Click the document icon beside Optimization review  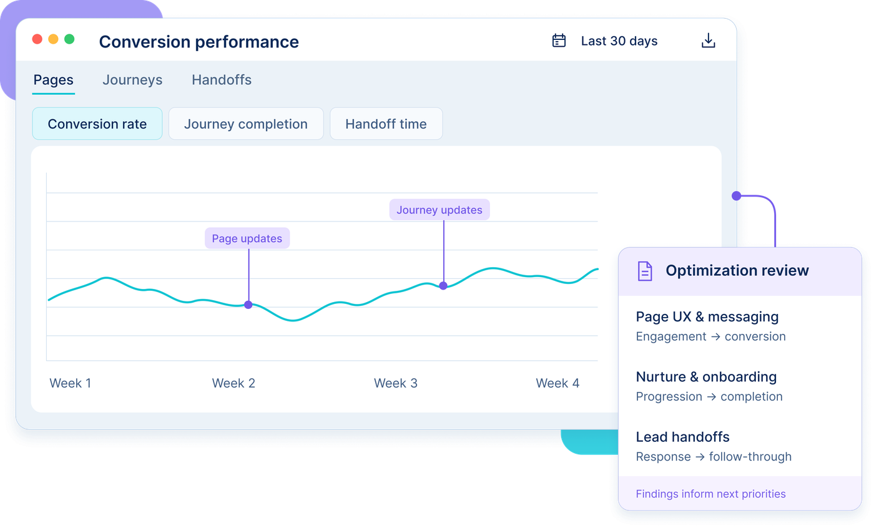(x=645, y=271)
